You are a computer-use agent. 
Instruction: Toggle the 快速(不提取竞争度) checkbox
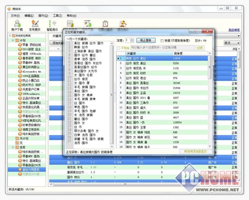[x=162, y=40]
